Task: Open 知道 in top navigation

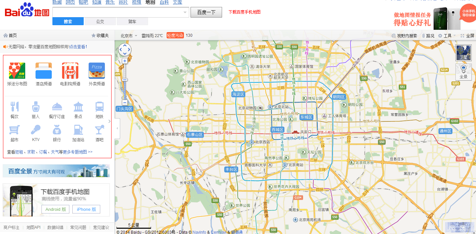Action: (97, 2)
